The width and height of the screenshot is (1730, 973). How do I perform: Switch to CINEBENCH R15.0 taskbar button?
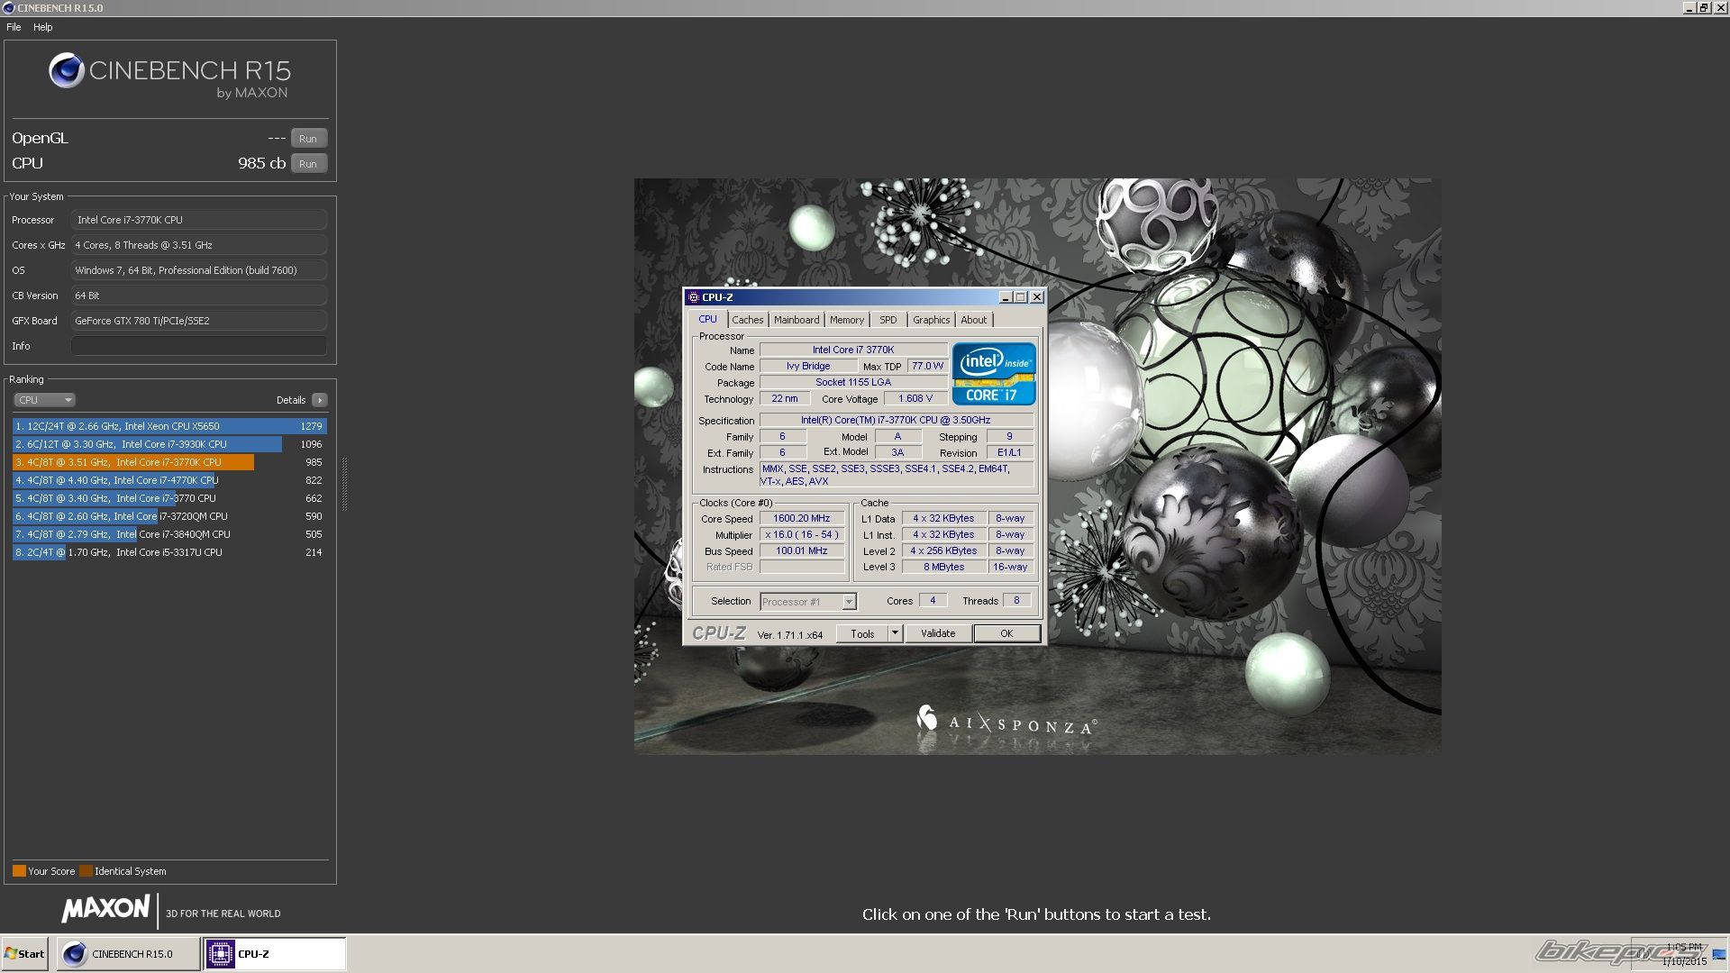[128, 954]
